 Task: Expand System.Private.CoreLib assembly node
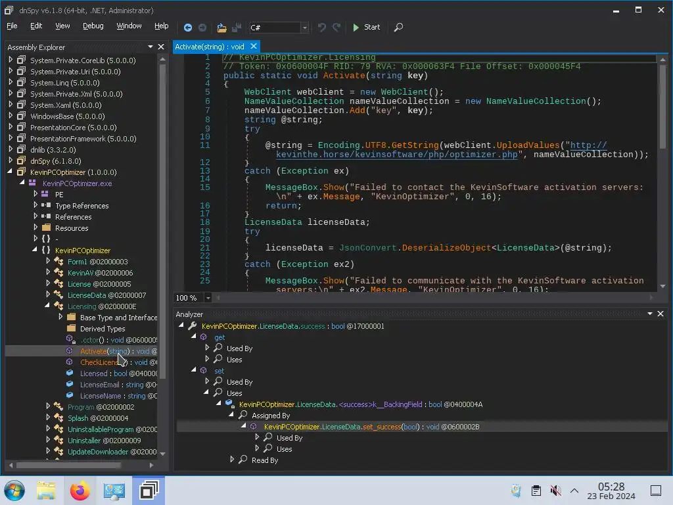[x=11, y=60]
